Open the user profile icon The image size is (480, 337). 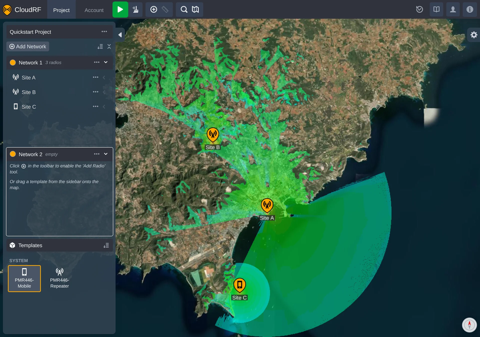tap(453, 9)
